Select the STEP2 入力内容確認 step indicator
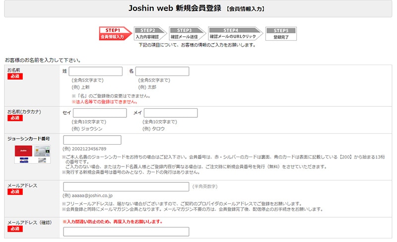The image size is (397, 242). click(x=150, y=33)
